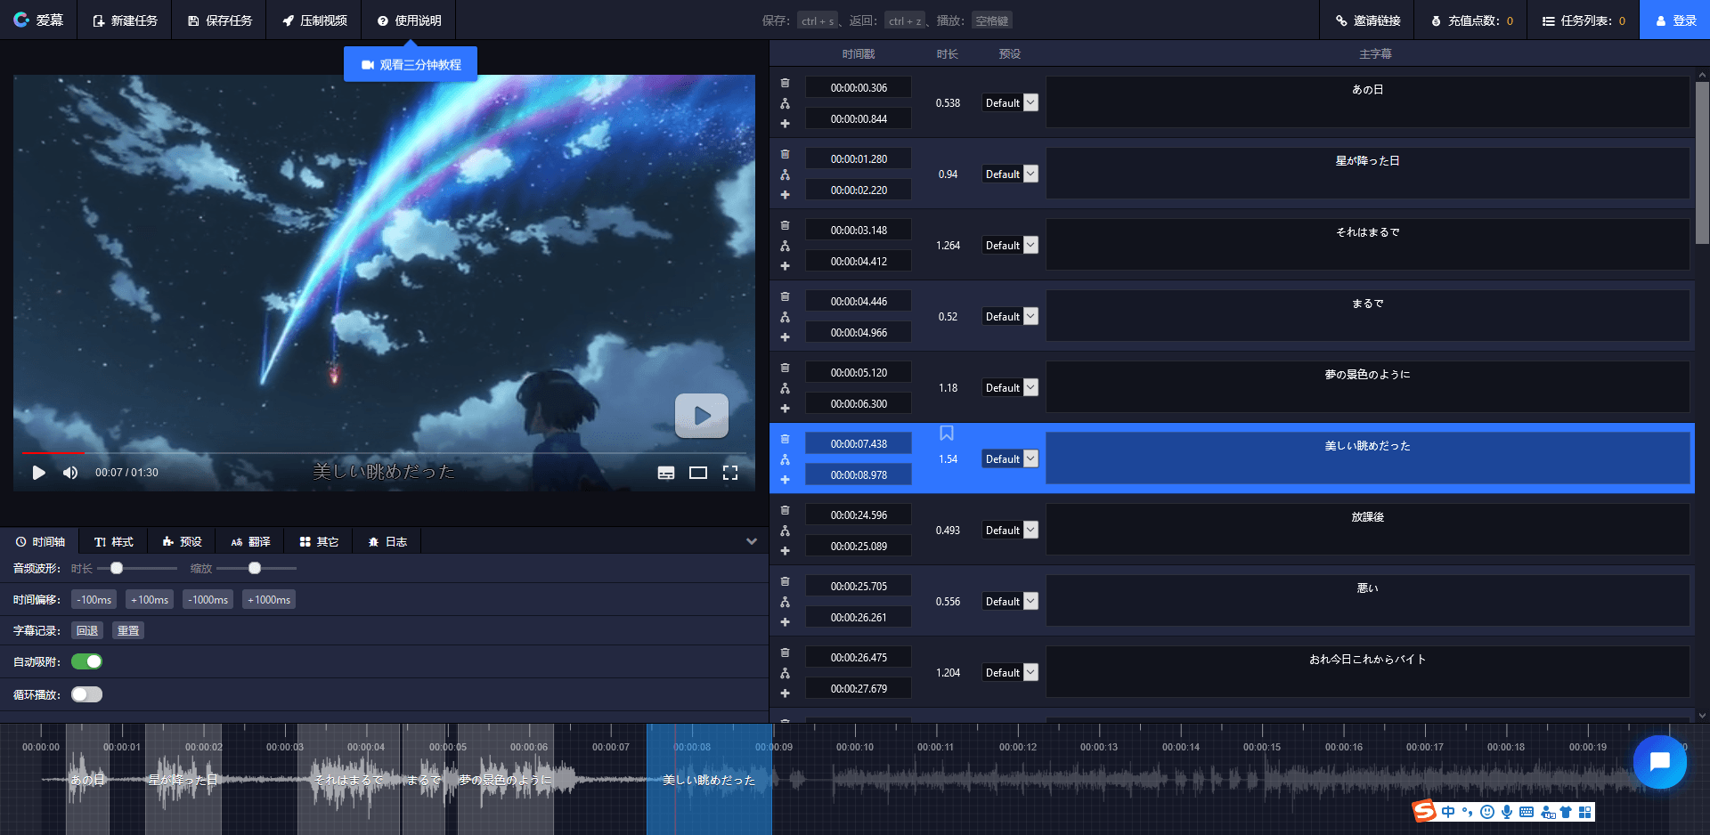
Task: Switch to the 预设 tab
Action: 183,541
